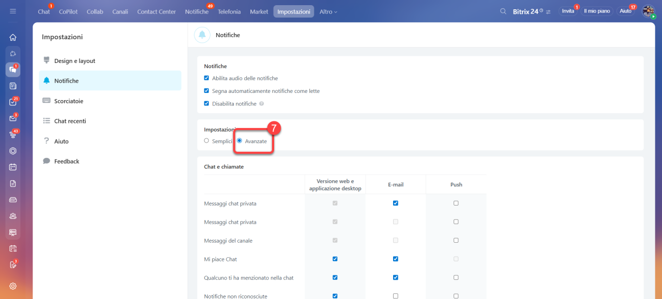Open the tasks icon with badge 21
Image resolution: width=662 pixels, height=299 pixels.
pos(13,102)
